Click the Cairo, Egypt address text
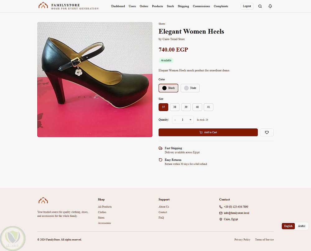Viewport: 311px width, 251px height. tap(231, 219)
